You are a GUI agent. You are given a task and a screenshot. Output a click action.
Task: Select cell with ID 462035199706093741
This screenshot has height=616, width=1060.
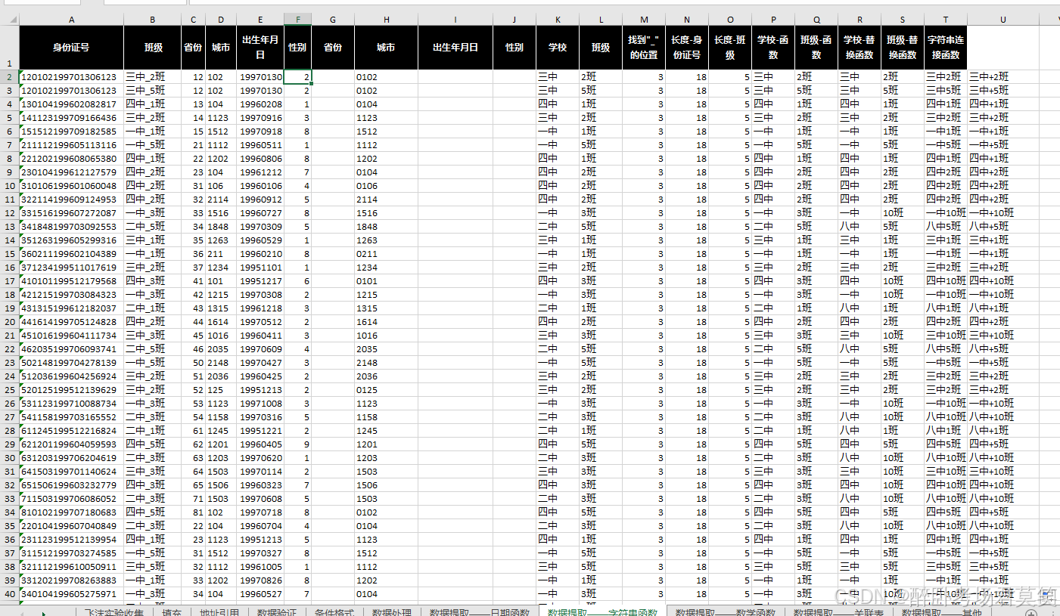pyautogui.click(x=71, y=348)
